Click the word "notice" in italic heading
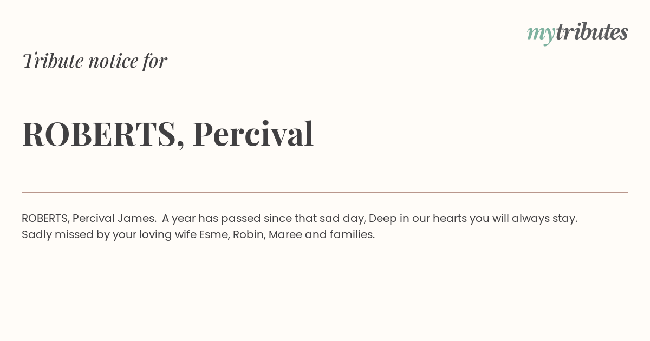Viewport: 650px width, 341px height. click(x=113, y=61)
